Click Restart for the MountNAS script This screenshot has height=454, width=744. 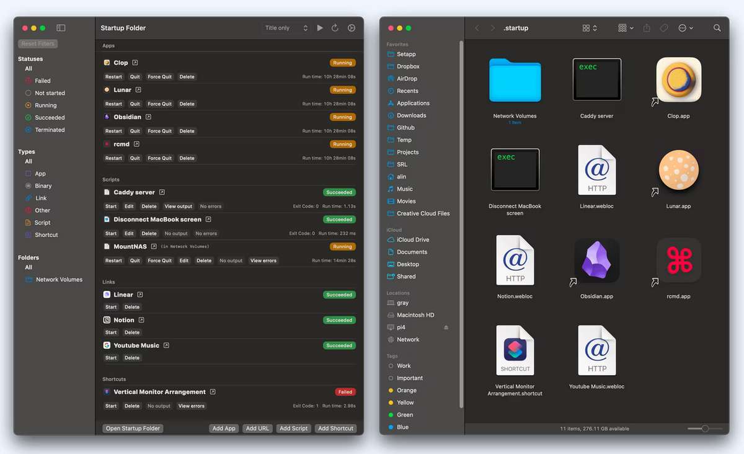113,261
